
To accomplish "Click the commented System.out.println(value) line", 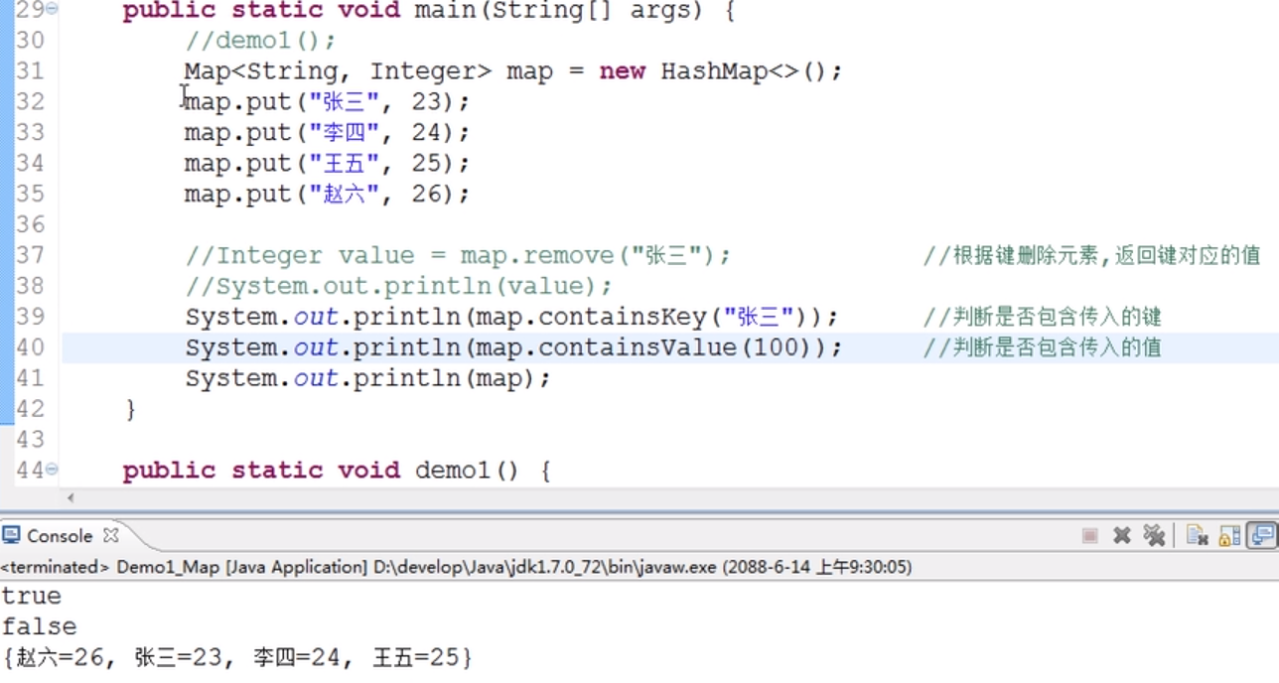I will pos(399,287).
